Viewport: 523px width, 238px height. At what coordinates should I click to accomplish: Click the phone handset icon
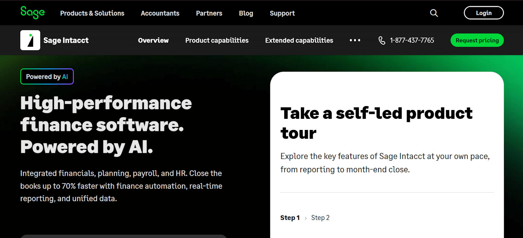[382, 40]
